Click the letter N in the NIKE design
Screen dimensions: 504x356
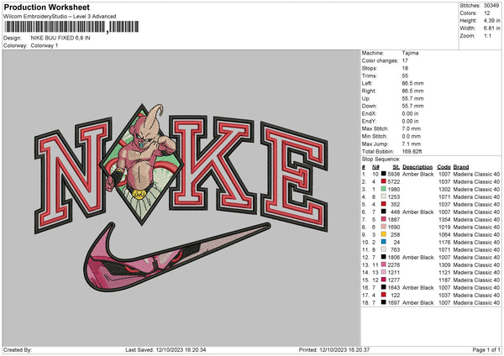[x=72, y=175]
